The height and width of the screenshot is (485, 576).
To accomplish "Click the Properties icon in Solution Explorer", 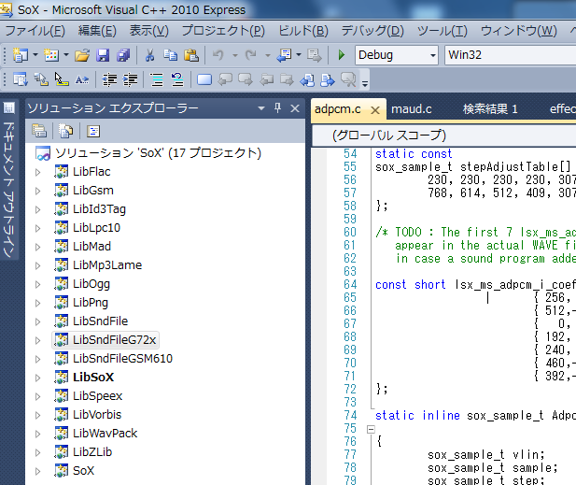I will pos(39,130).
